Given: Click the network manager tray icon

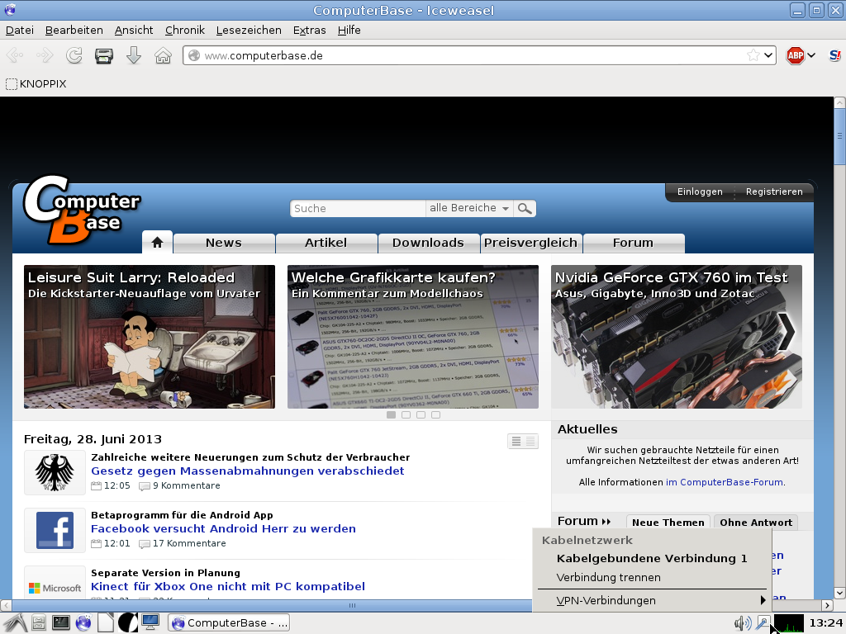Looking at the screenshot, I should [x=763, y=623].
